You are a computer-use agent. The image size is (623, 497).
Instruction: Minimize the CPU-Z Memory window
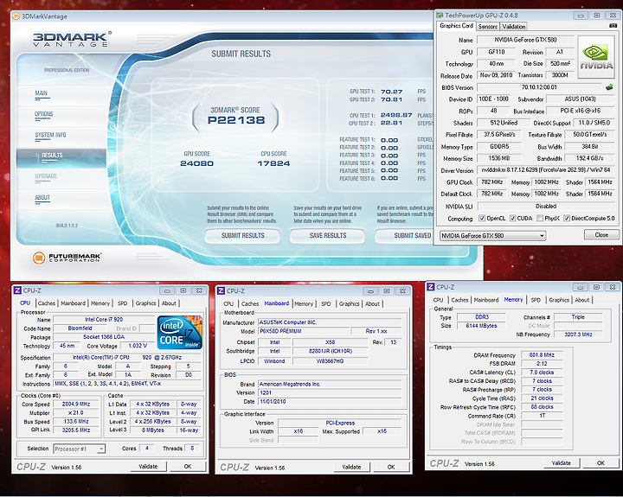tap(581, 288)
